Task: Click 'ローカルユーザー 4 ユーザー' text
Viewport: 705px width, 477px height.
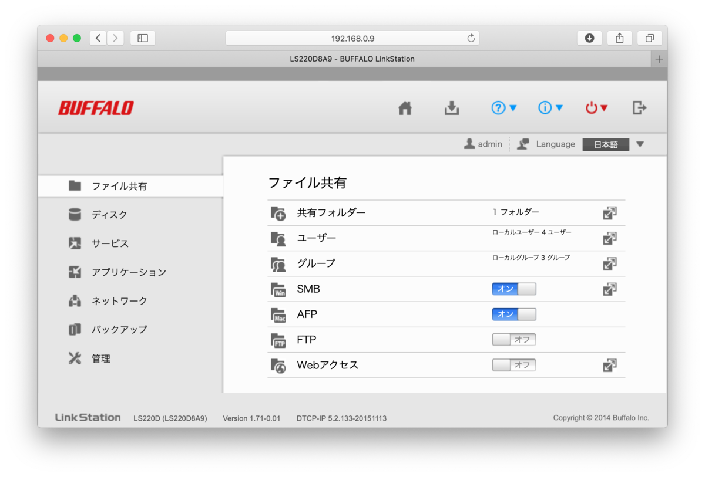Action: point(532,232)
